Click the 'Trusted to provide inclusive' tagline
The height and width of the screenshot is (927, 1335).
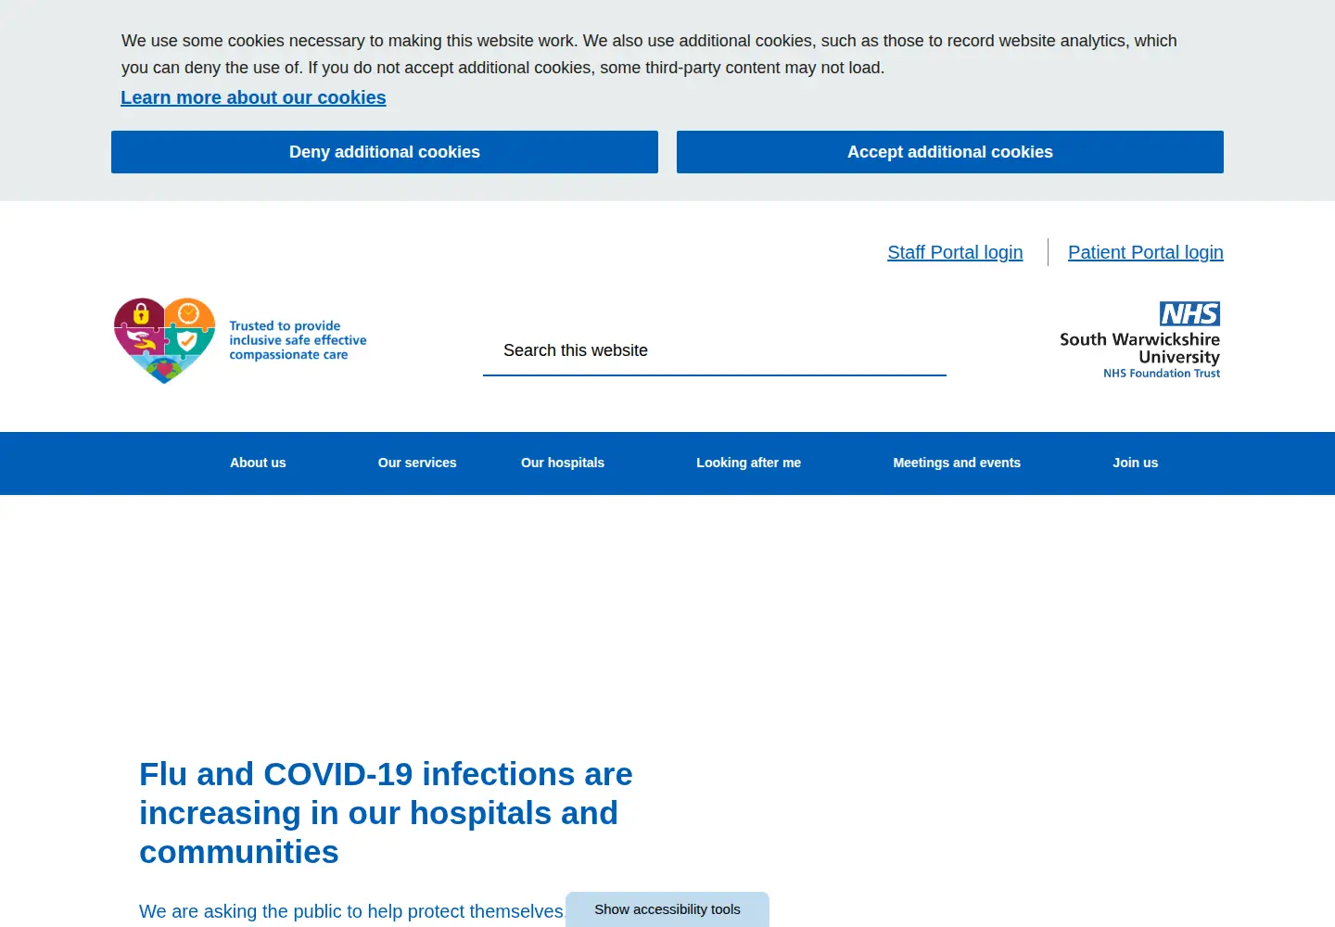coord(298,340)
